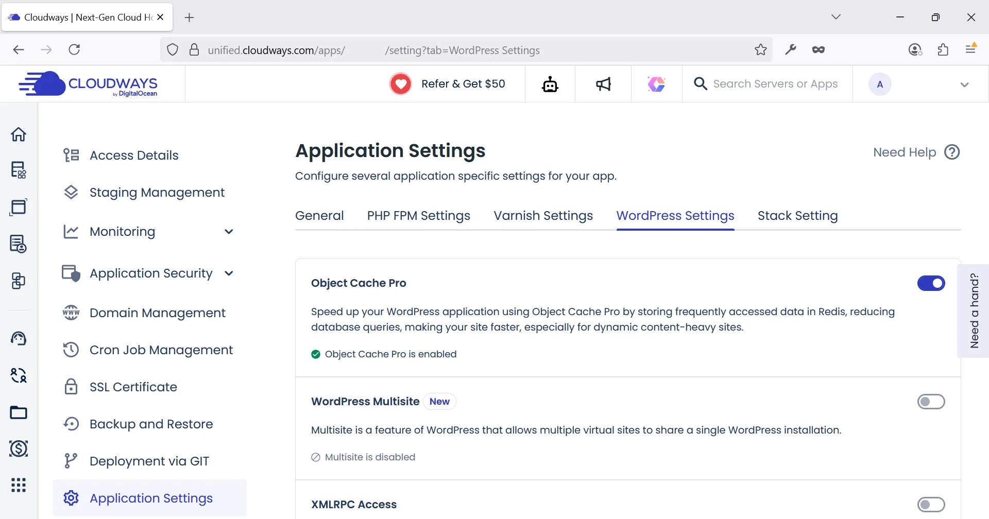Open the Home dashboard icon in sidebar

tap(19, 134)
